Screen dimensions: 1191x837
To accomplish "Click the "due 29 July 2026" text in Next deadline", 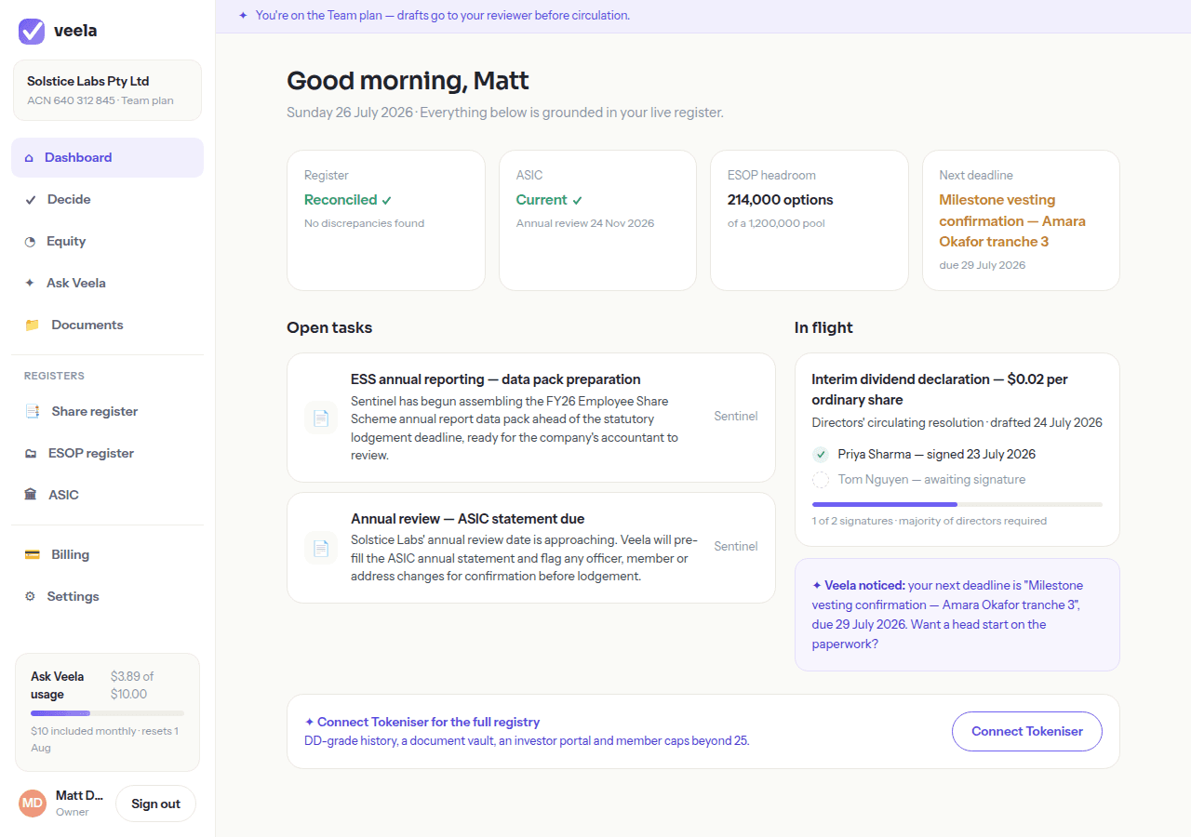I will tap(983, 265).
